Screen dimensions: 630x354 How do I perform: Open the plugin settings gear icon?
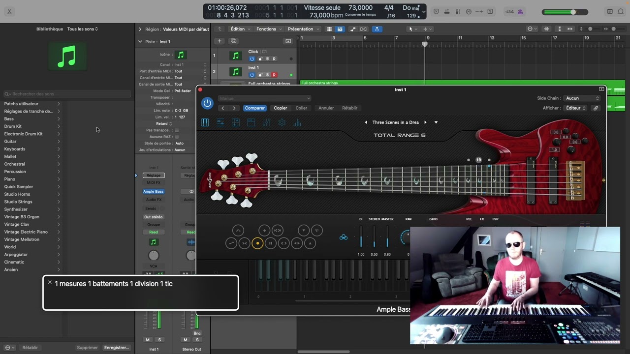tap(282, 122)
